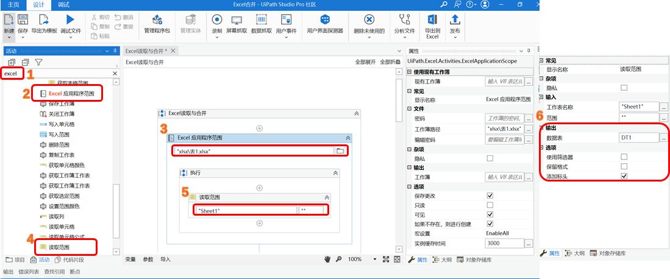Screen dimensions: 670x279
Task: Click User Events (用户事件) icon
Action: point(287,19)
